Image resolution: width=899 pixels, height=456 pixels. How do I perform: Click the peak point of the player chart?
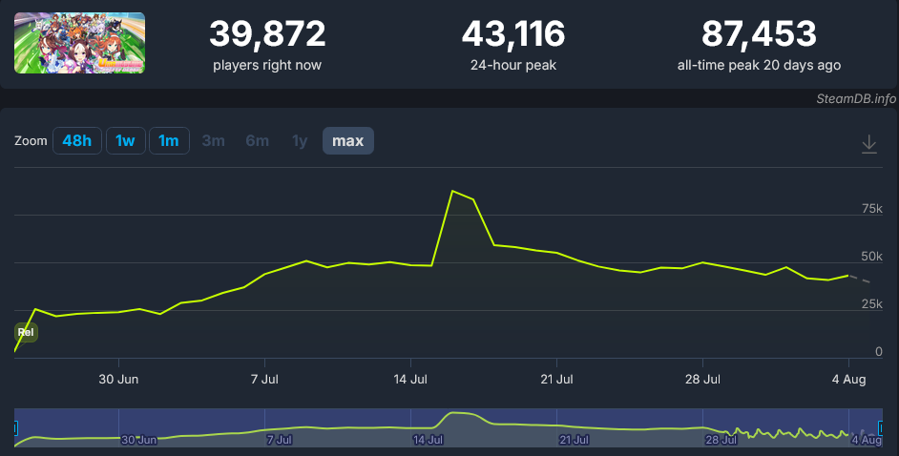(452, 191)
